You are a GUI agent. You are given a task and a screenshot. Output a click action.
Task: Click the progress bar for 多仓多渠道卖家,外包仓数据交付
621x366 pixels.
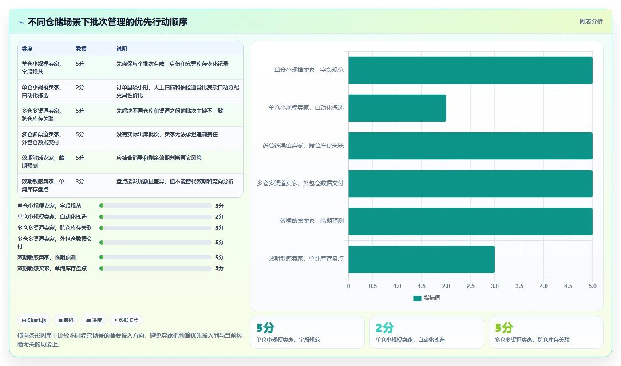[x=155, y=243]
